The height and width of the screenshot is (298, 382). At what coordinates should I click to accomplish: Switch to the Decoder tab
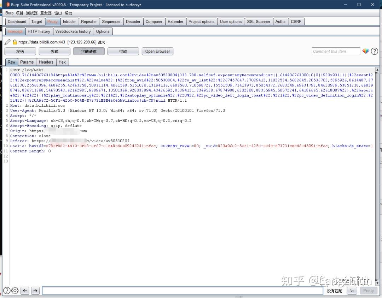pyautogui.click(x=133, y=22)
